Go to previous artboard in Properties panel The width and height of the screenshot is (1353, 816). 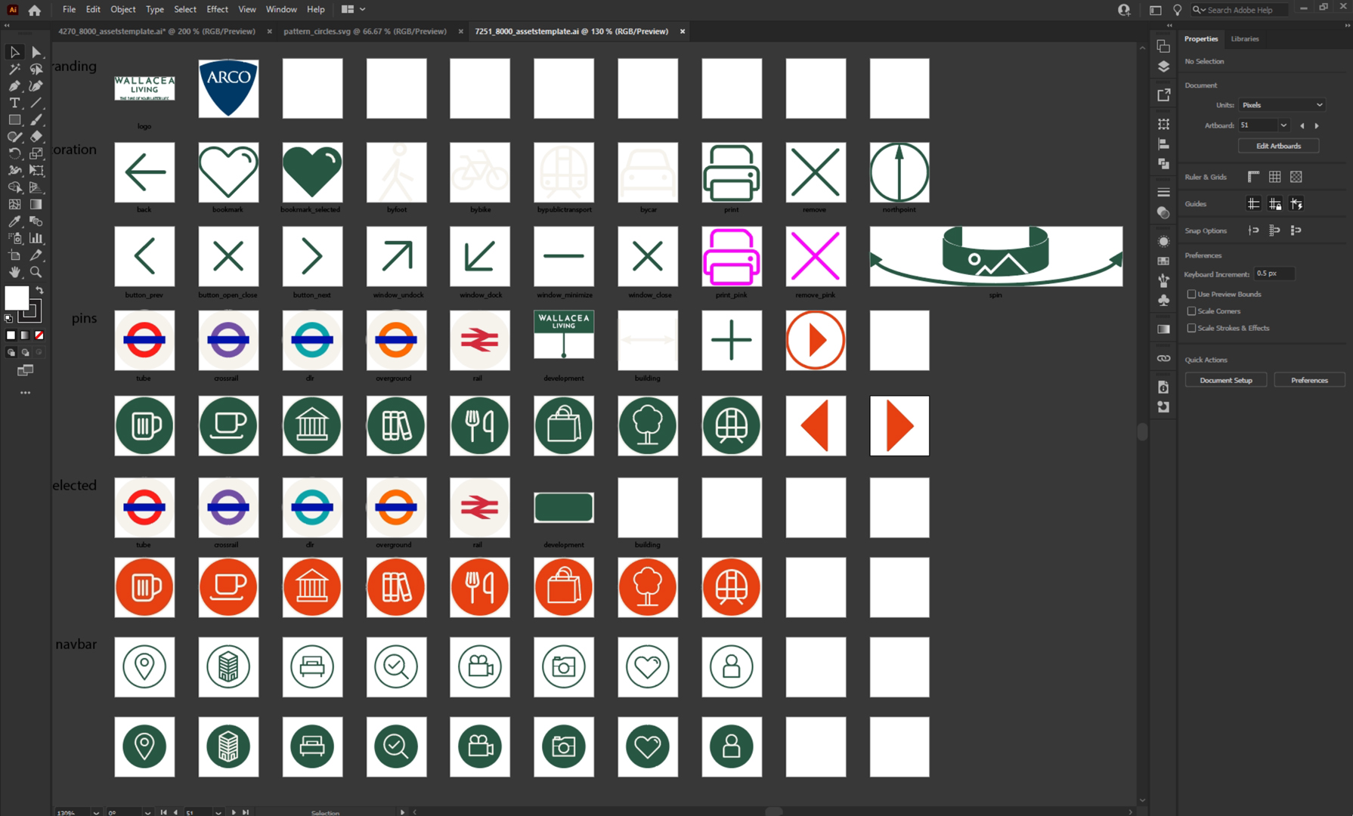[1302, 125]
